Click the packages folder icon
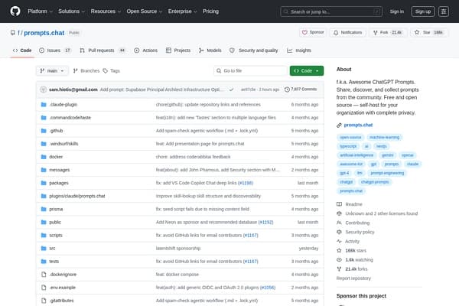 pos(44,183)
